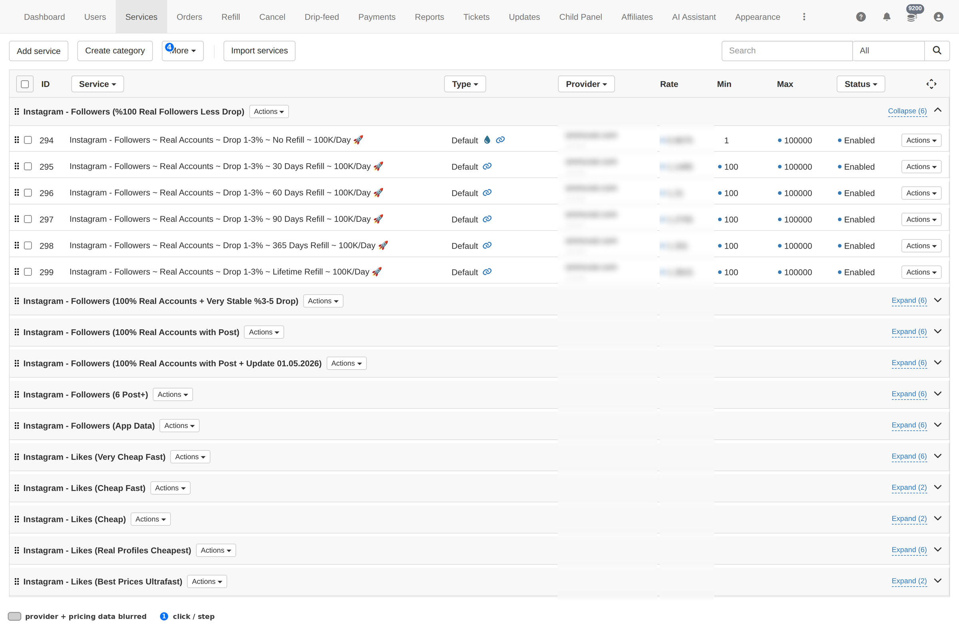This screenshot has width=959, height=633.
Task: Open the More dropdown in toolbar
Action: pos(183,50)
